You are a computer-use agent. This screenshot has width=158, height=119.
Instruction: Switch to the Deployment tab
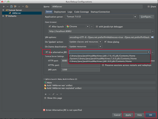[x=60, y=12]
